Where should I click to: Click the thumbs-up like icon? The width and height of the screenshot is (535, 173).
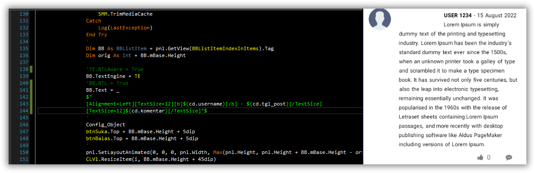(480, 157)
